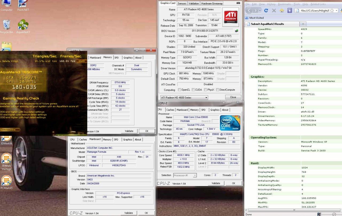Screen dimensions: 342x216
Task: Launch the PCMark05 desktop shortcut
Action: tap(6, 182)
